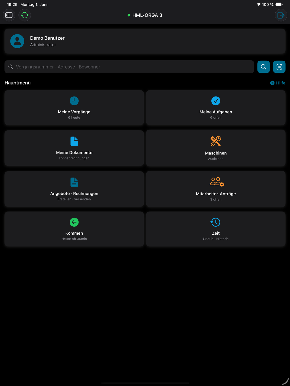
Task: Tap the blue search button
Action: [263, 67]
